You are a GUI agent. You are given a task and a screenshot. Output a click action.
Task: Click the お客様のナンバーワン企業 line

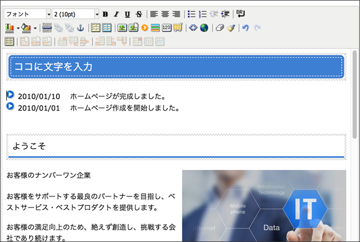pos(49,175)
